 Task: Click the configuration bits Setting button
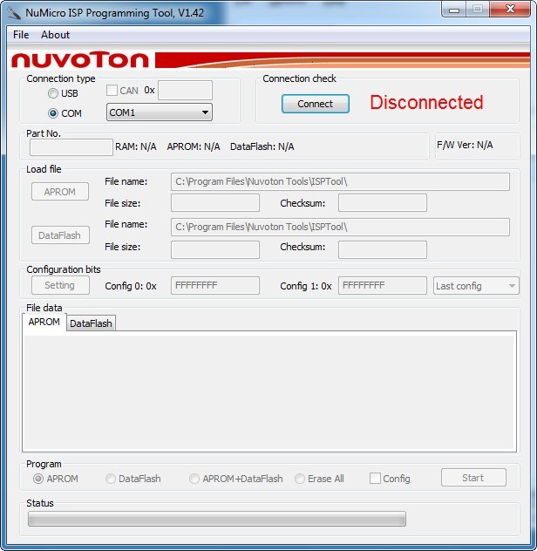60,285
